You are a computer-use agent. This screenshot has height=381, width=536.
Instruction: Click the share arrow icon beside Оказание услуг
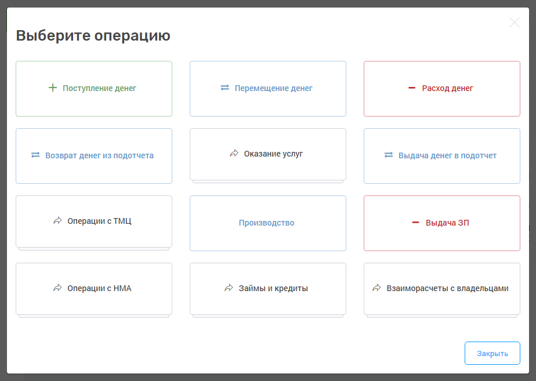(x=234, y=154)
